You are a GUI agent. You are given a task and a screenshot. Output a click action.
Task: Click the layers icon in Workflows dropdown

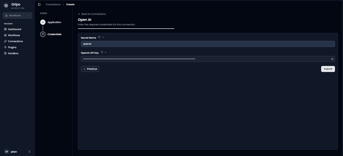6,16
